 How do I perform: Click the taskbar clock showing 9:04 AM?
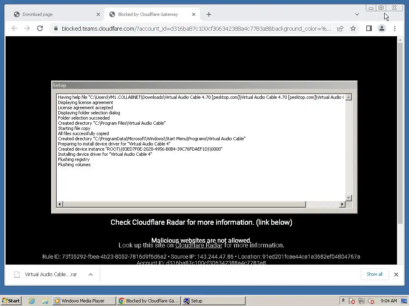(389, 301)
